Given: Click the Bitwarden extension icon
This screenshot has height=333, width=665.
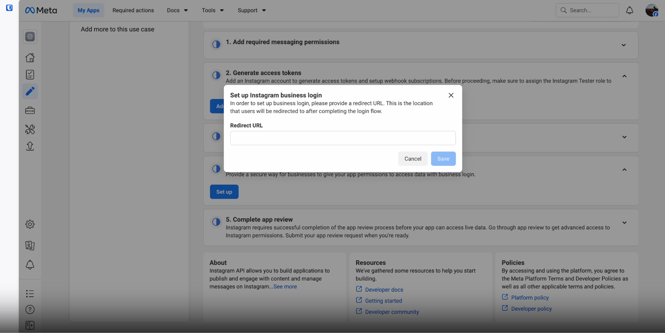Looking at the screenshot, I should coord(9,7).
